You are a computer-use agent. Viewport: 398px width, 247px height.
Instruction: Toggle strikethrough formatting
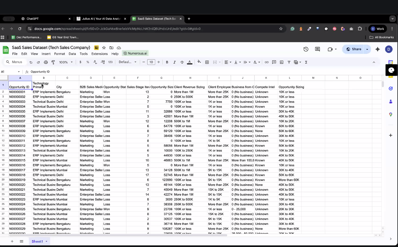(x=182, y=62)
